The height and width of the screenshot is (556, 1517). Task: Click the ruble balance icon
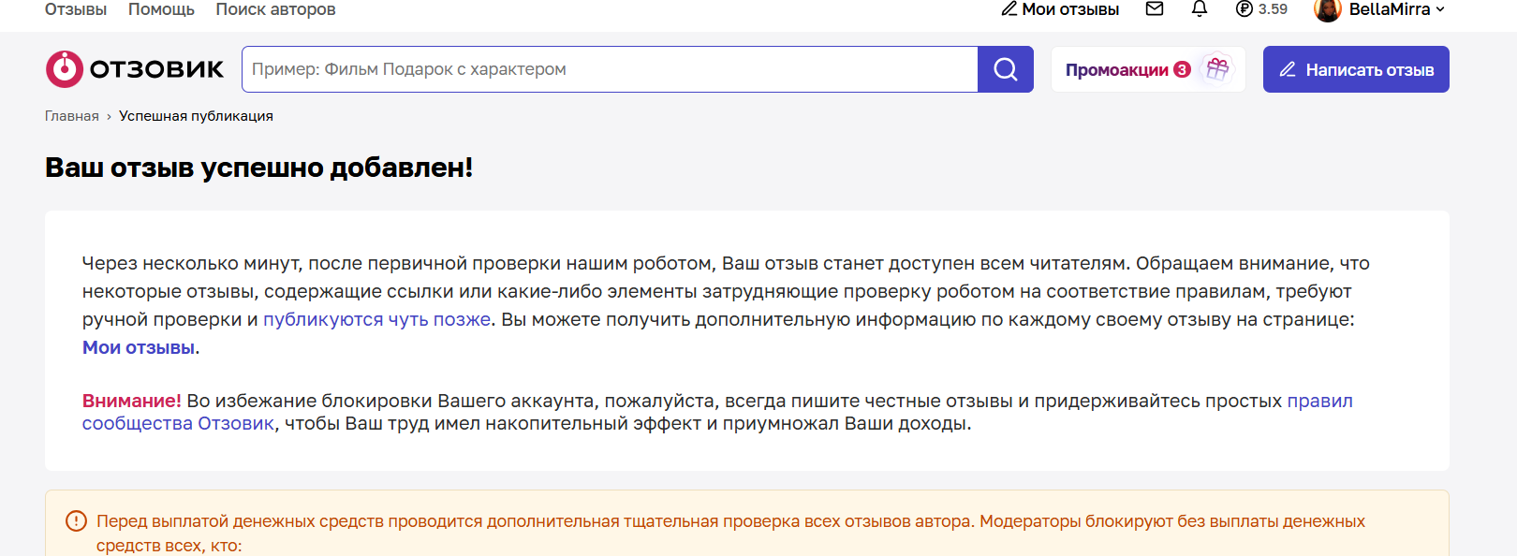click(x=1245, y=9)
